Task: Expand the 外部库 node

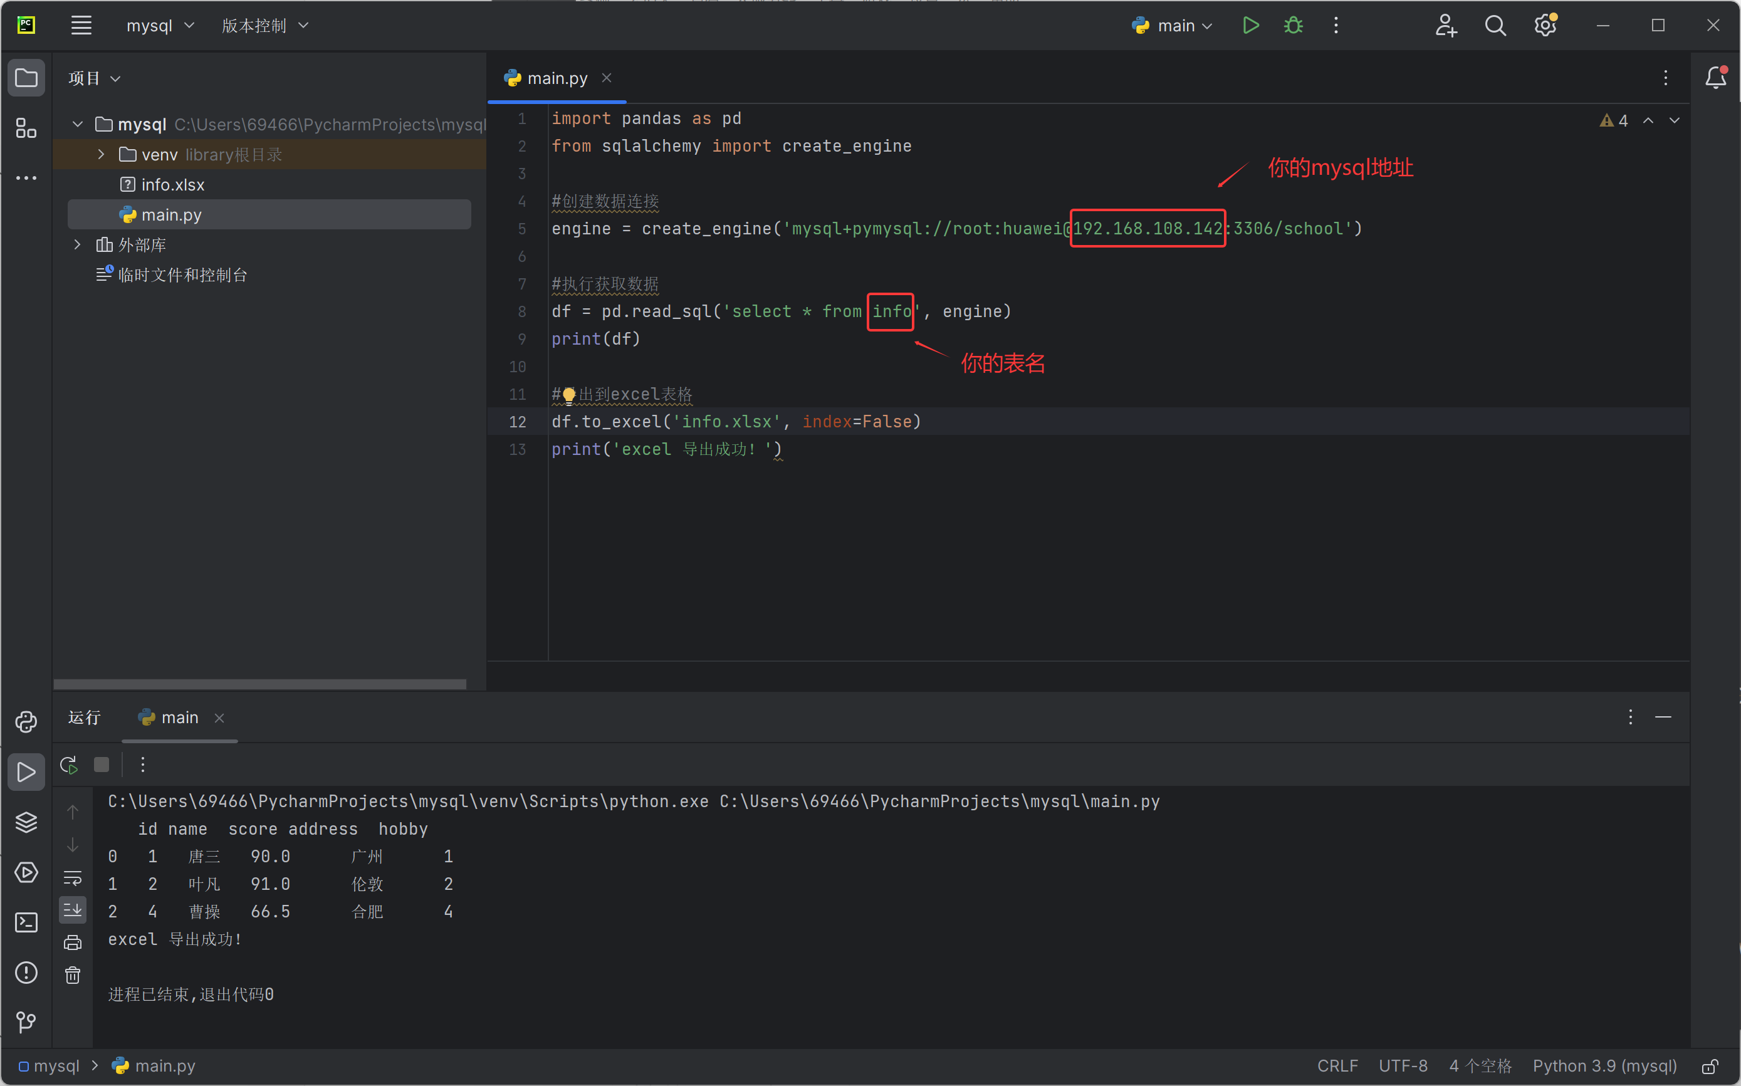Action: [78, 245]
